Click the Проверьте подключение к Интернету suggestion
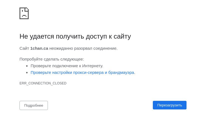The height and width of the screenshot is (130, 201). point(67,66)
